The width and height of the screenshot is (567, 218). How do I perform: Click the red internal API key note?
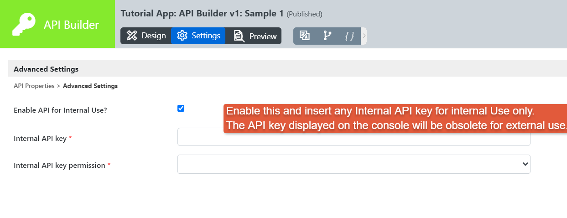click(x=395, y=118)
